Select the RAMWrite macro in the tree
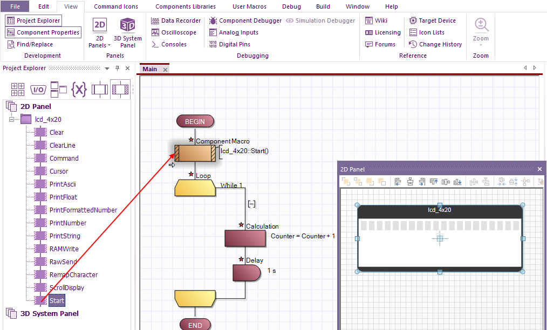Screen dimensions: 547x330 [64, 249]
